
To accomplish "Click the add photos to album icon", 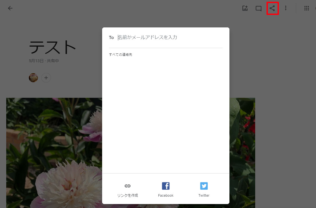I will 245,8.
